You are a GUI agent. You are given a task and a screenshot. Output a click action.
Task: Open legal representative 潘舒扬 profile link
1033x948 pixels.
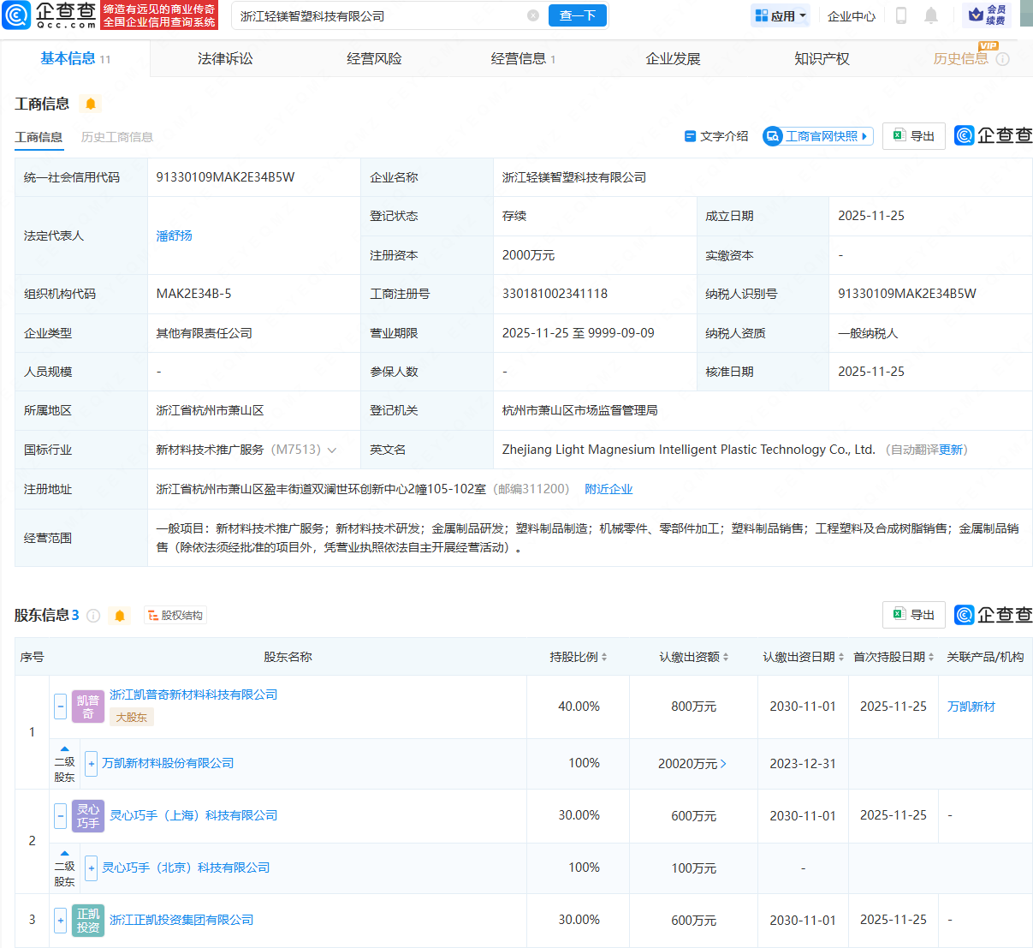[x=174, y=236]
